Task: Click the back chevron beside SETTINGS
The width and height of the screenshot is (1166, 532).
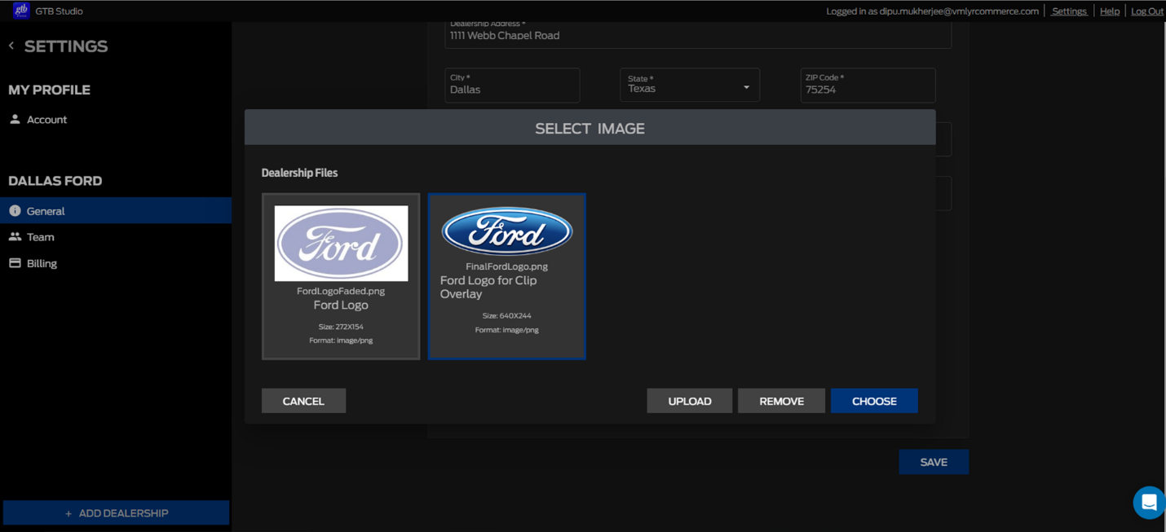Action: [11, 46]
